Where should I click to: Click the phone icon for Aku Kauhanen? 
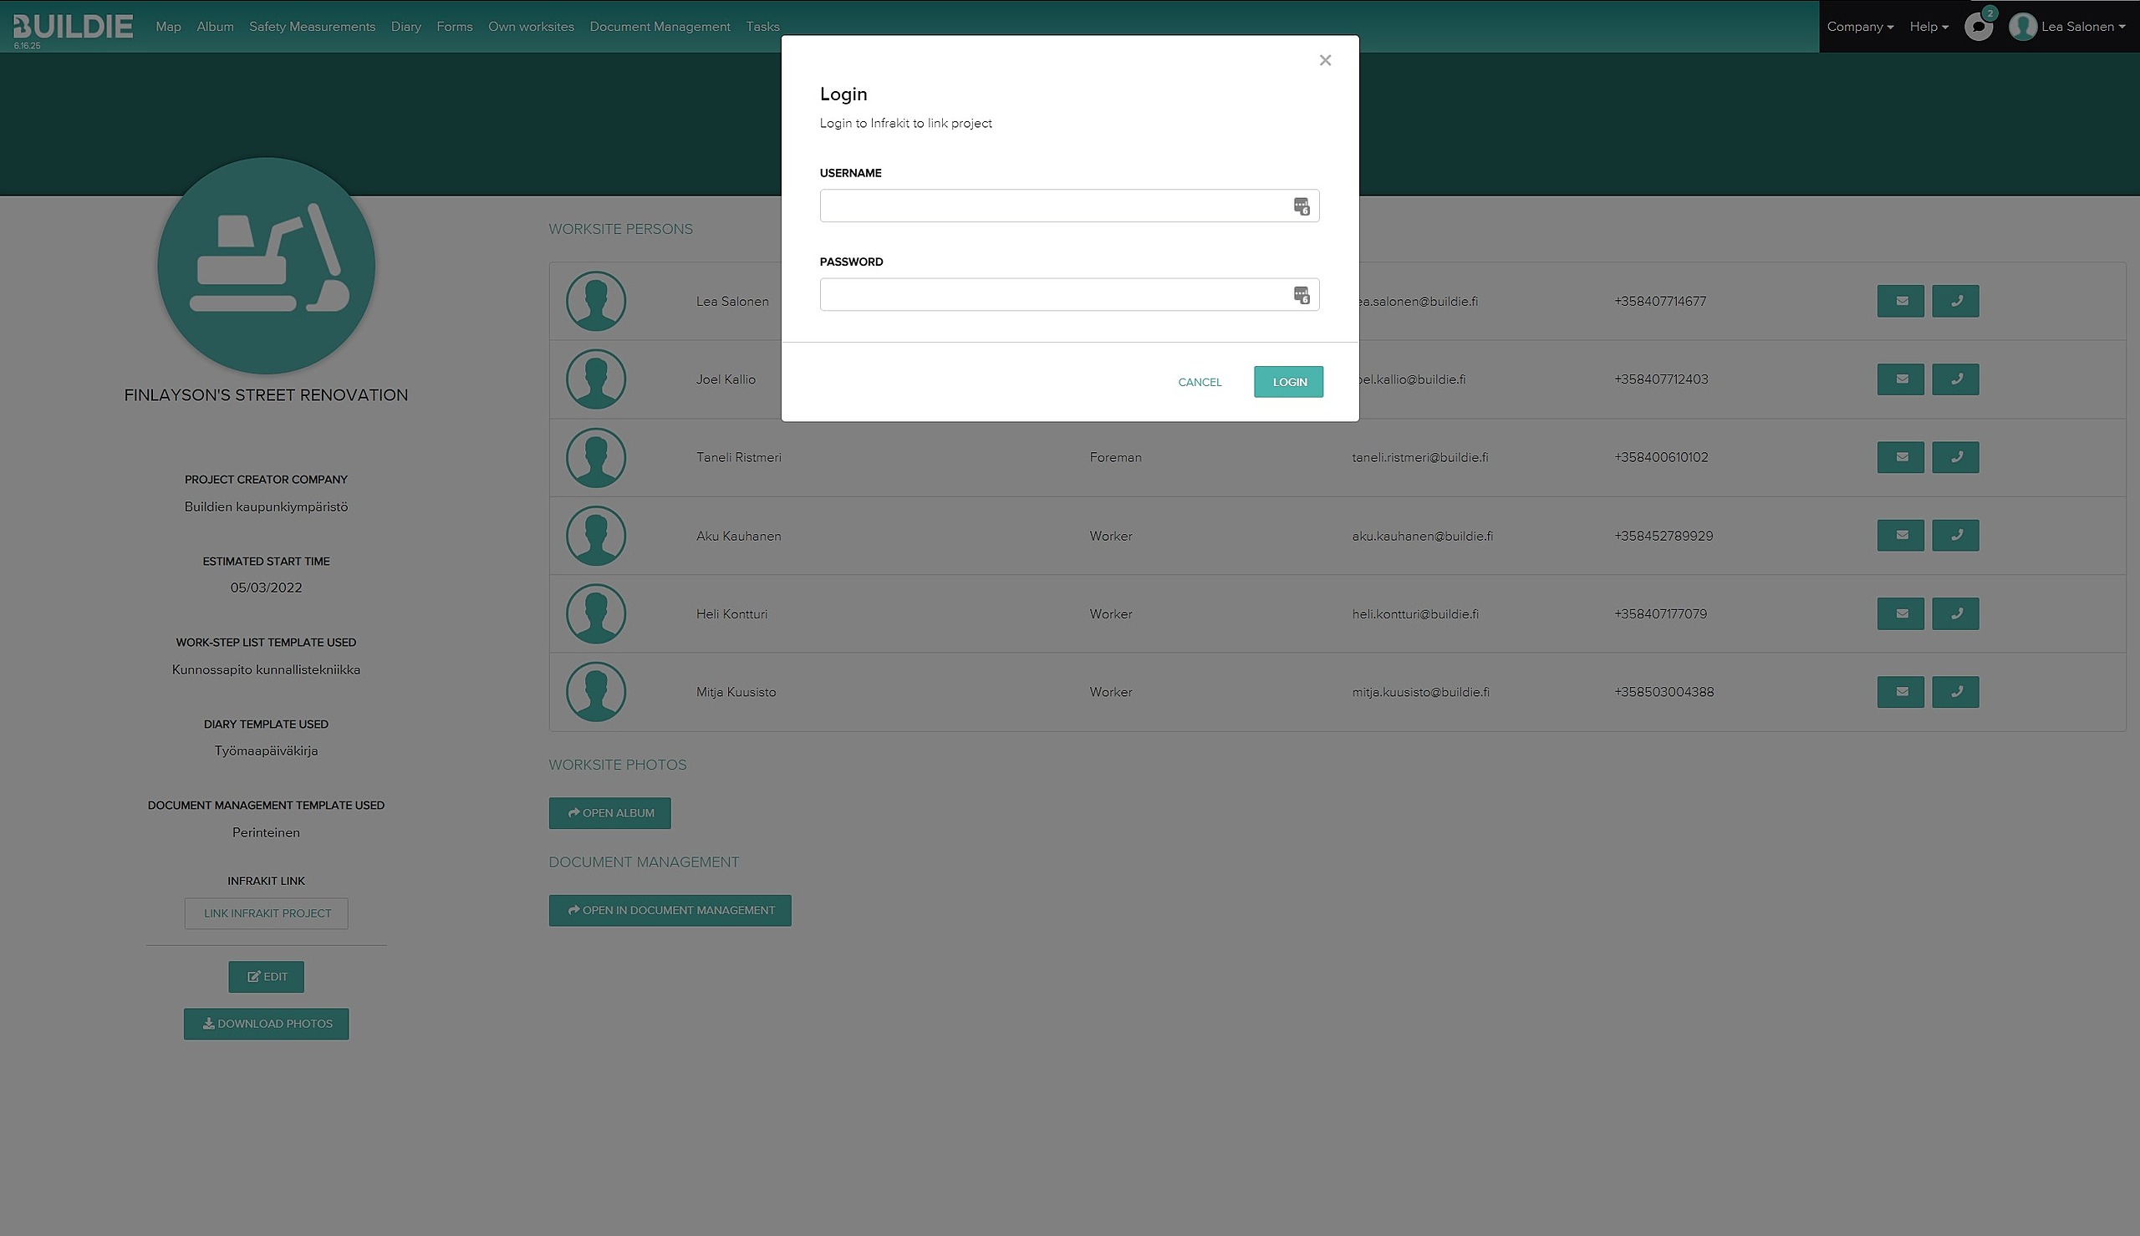[x=1955, y=536]
